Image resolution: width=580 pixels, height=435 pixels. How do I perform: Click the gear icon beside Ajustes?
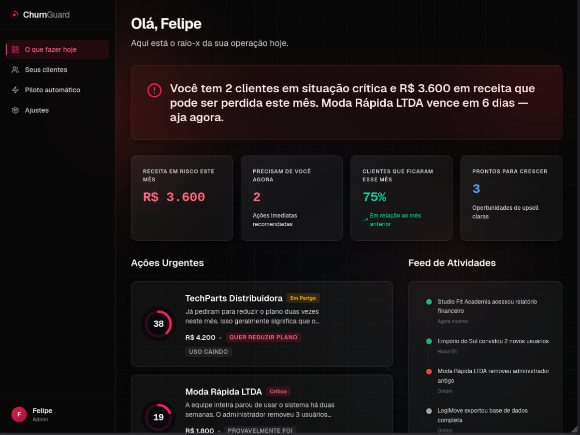pyautogui.click(x=15, y=110)
